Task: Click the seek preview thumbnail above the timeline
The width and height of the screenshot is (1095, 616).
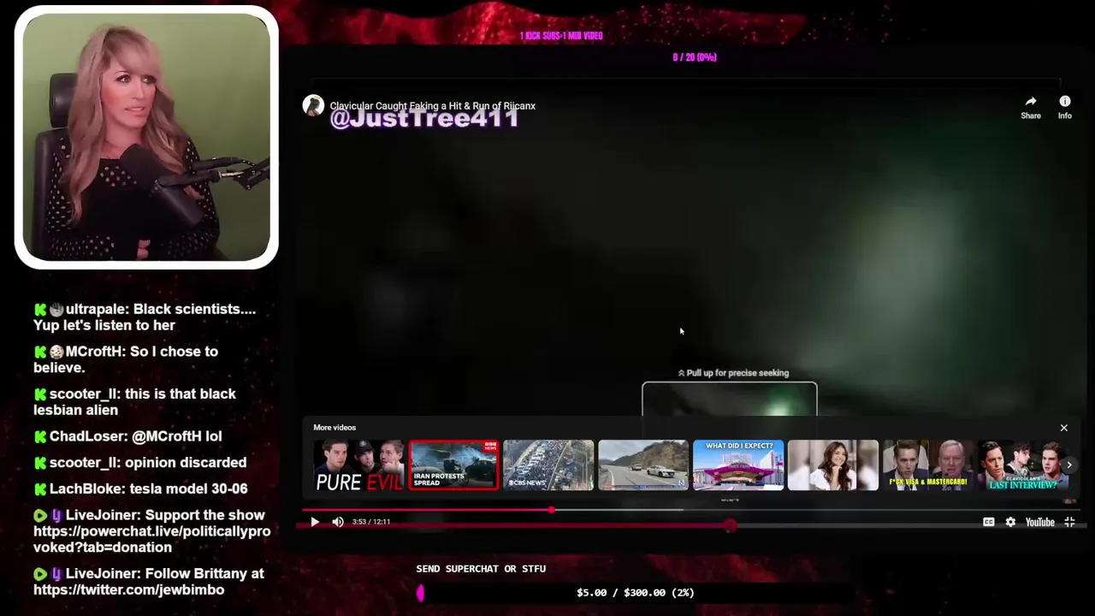Action: tap(730, 400)
